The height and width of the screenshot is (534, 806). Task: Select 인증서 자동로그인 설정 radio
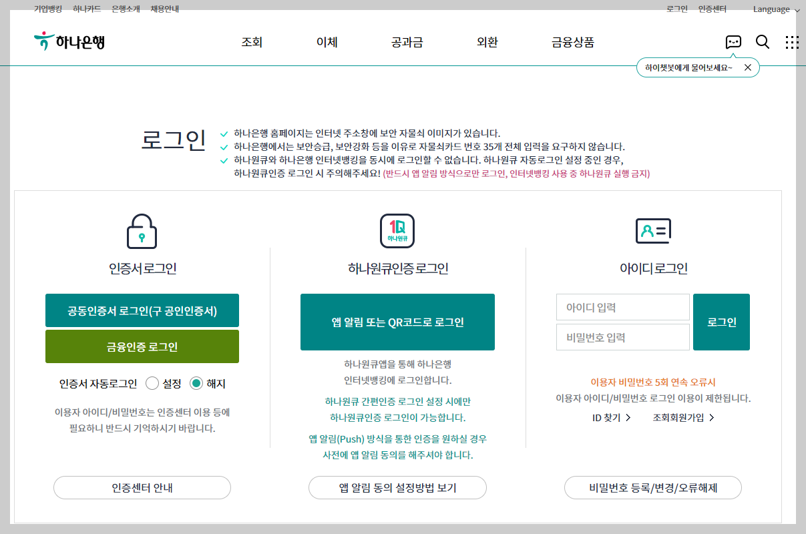[152, 383]
